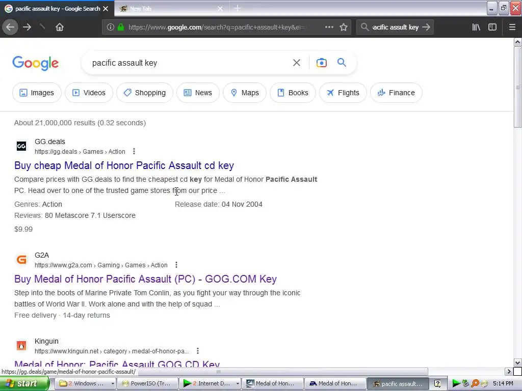The height and width of the screenshot is (391, 522).
Task: Open Kinguin Pacific Assault GOG CD Key link
Action: (117, 364)
